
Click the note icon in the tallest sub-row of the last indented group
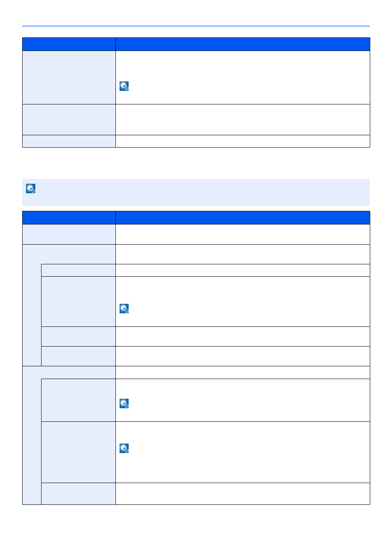pos(124,448)
